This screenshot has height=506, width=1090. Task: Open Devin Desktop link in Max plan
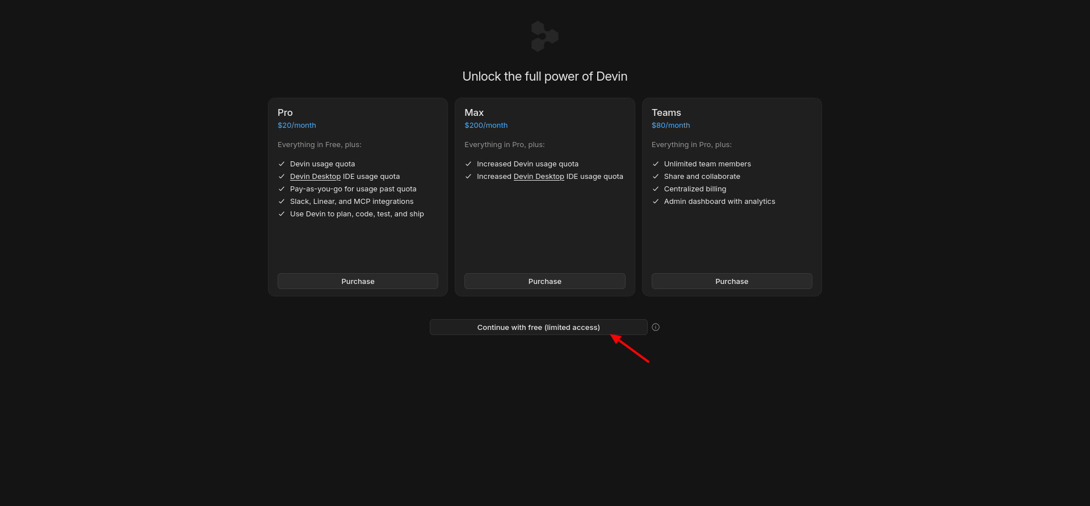[539, 177]
